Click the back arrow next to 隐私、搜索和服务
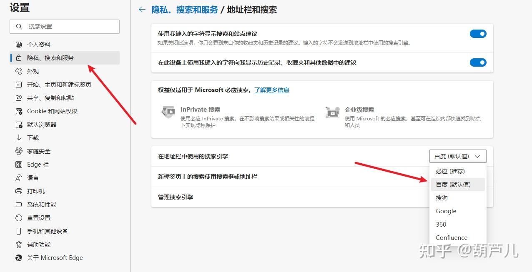The height and width of the screenshot is (272, 532). click(142, 10)
